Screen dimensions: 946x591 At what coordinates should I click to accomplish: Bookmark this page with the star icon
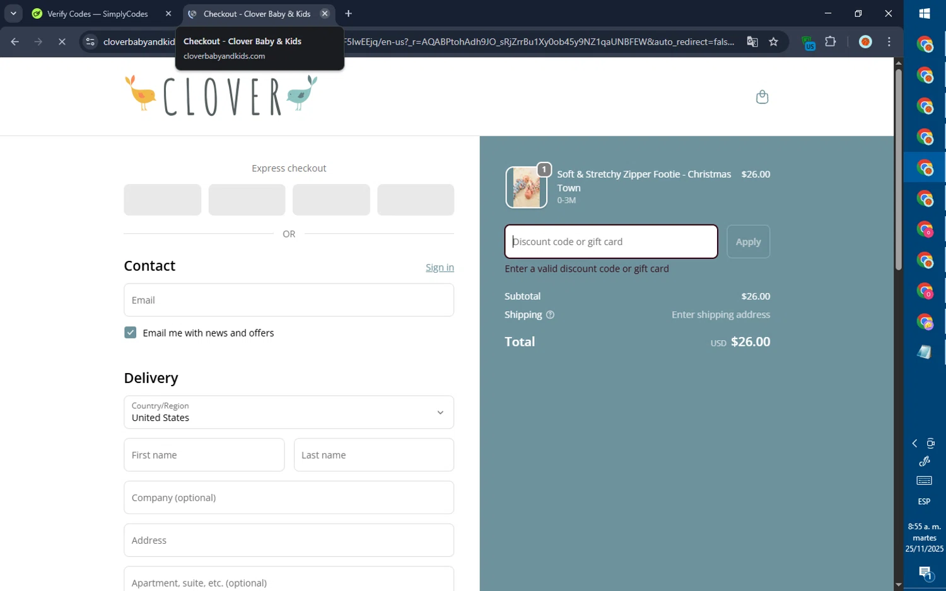click(x=773, y=42)
